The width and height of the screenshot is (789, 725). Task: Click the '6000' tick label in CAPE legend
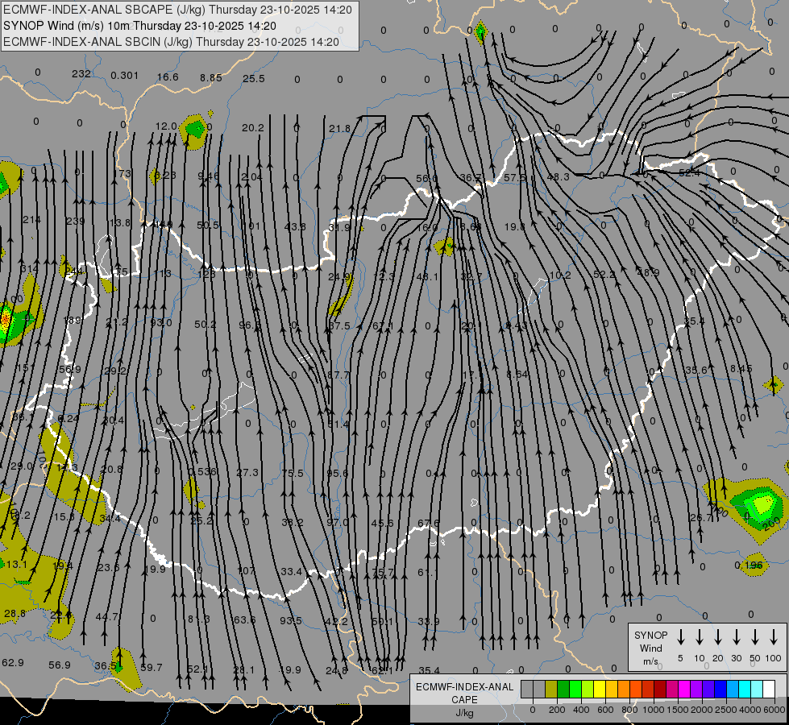[774, 710]
